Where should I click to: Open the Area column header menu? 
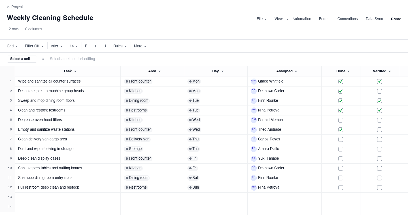coord(160,71)
